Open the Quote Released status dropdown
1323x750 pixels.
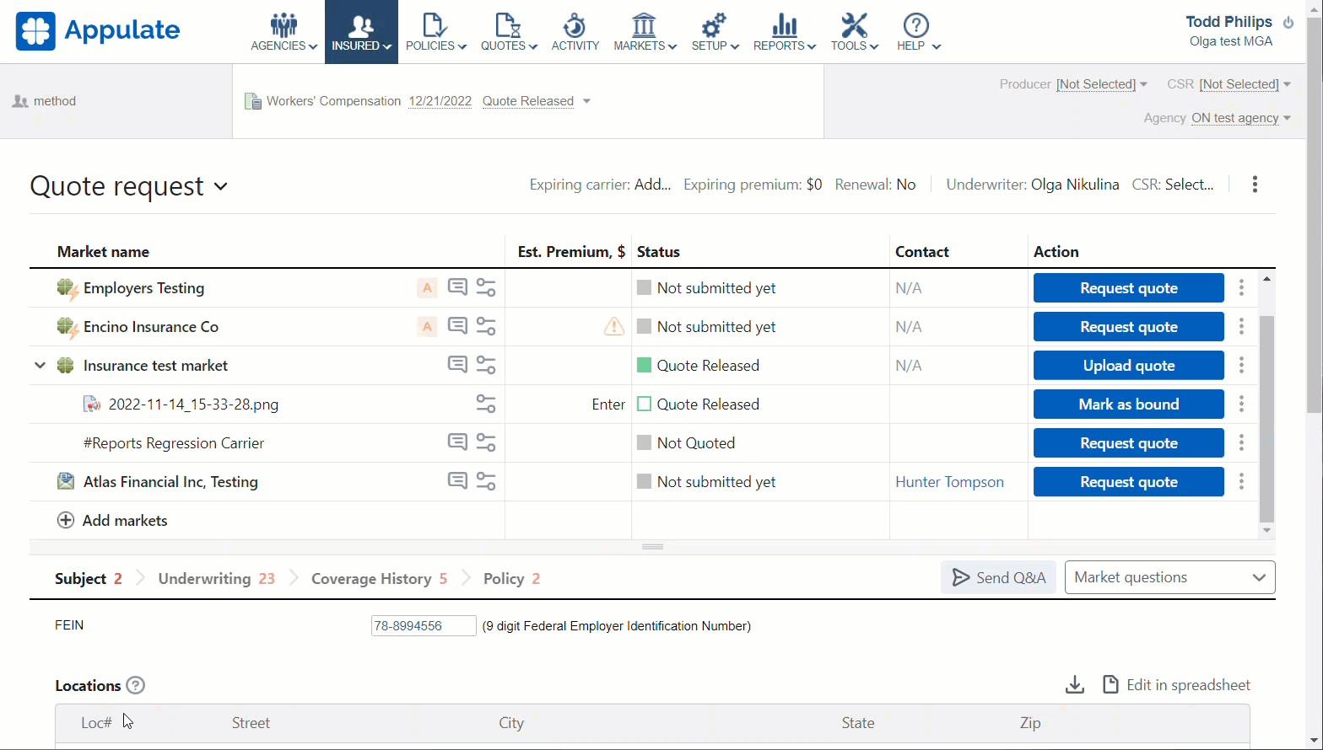[x=536, y=101]
